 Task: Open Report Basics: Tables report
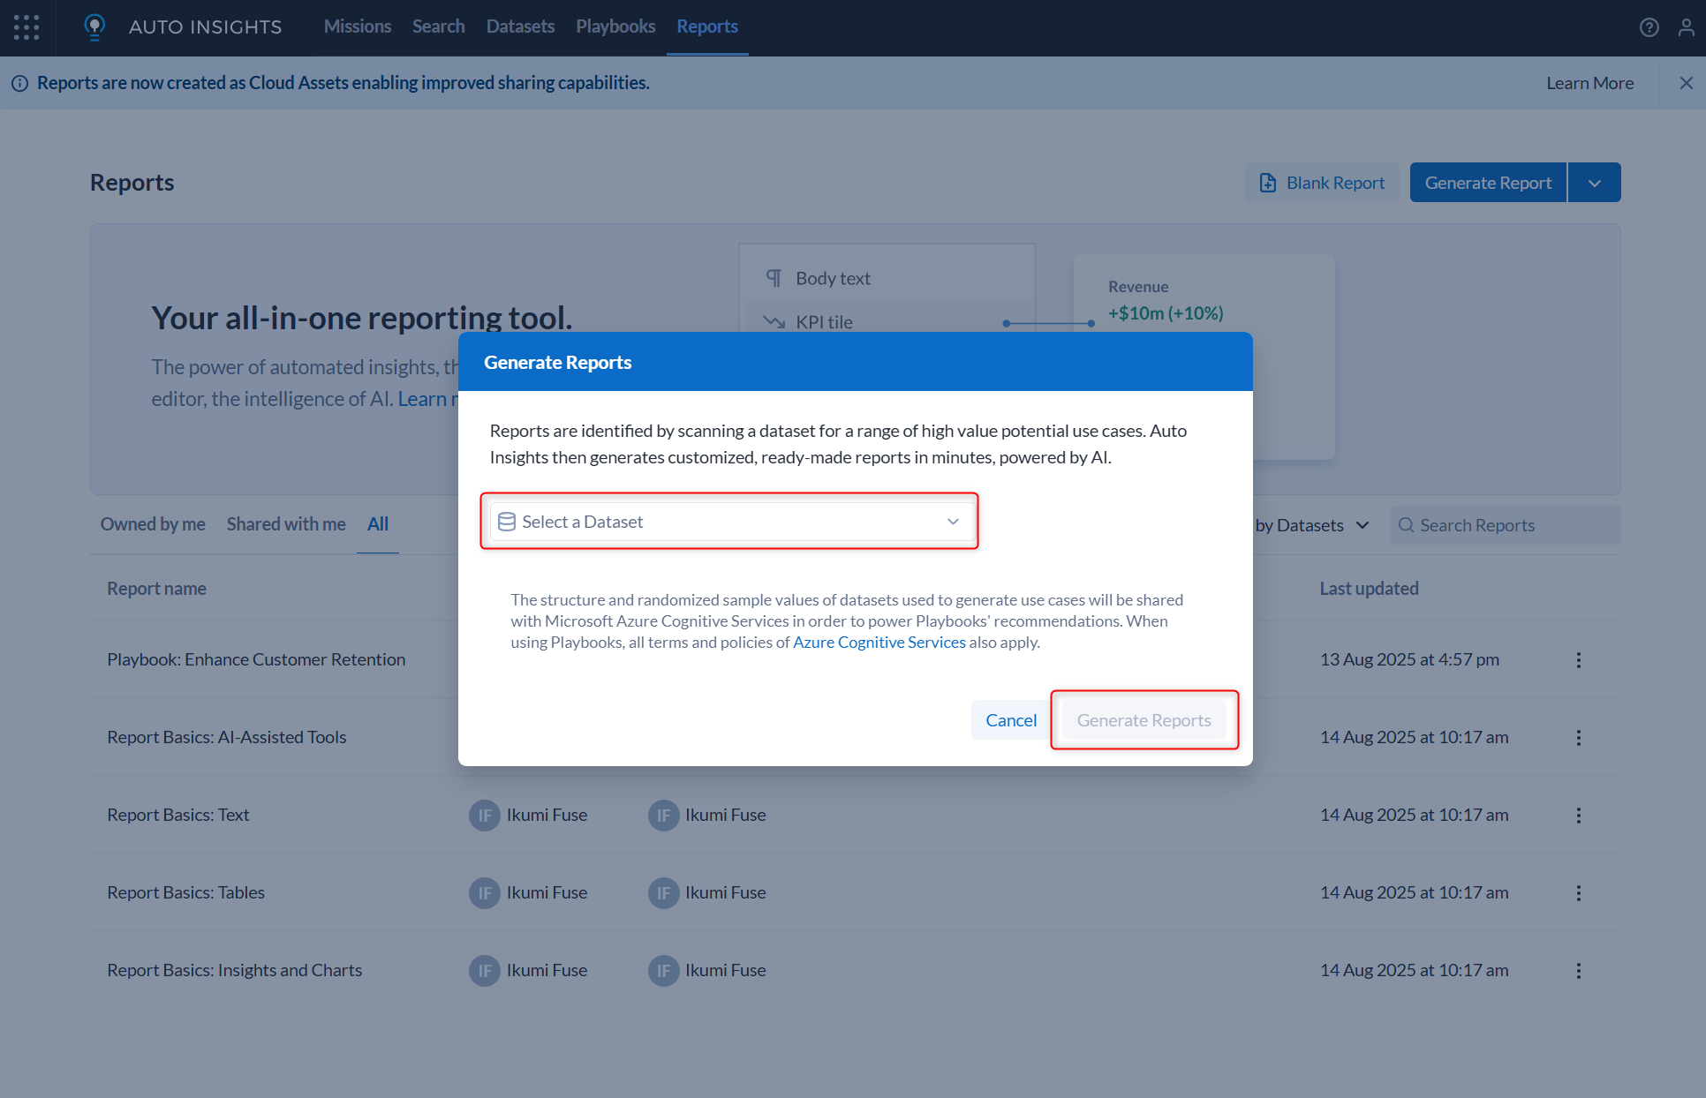point(185,893)
